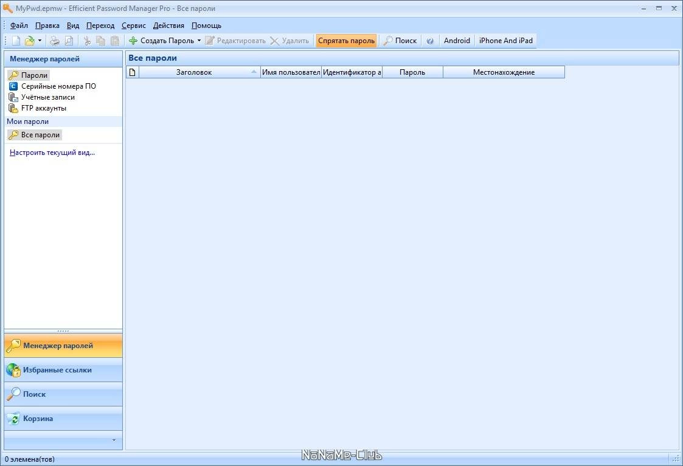
Task: Click the Copy icon in toolbar
Action: [100, 41]
